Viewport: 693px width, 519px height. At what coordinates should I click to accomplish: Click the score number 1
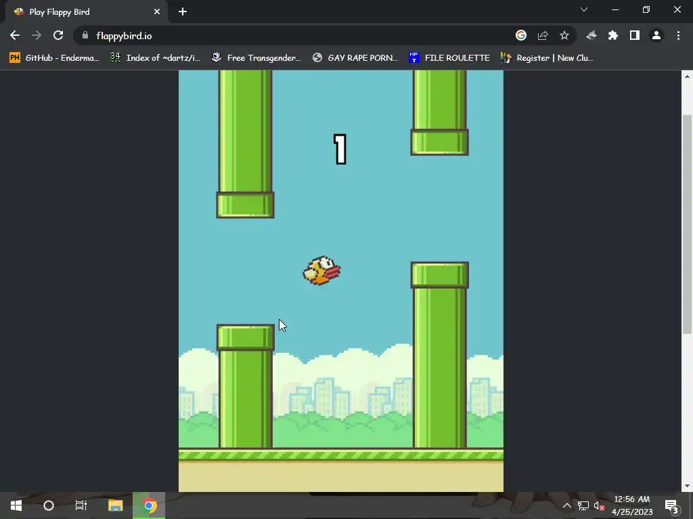pos(340,149)
